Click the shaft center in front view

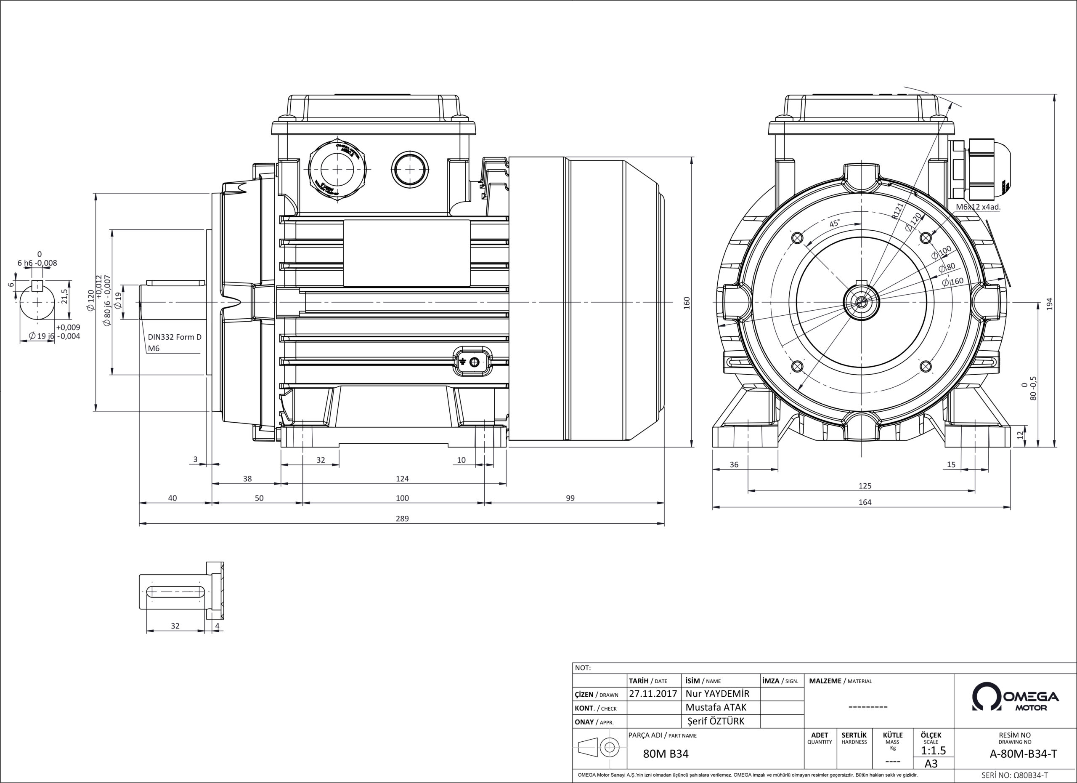[x=862, y=302]
